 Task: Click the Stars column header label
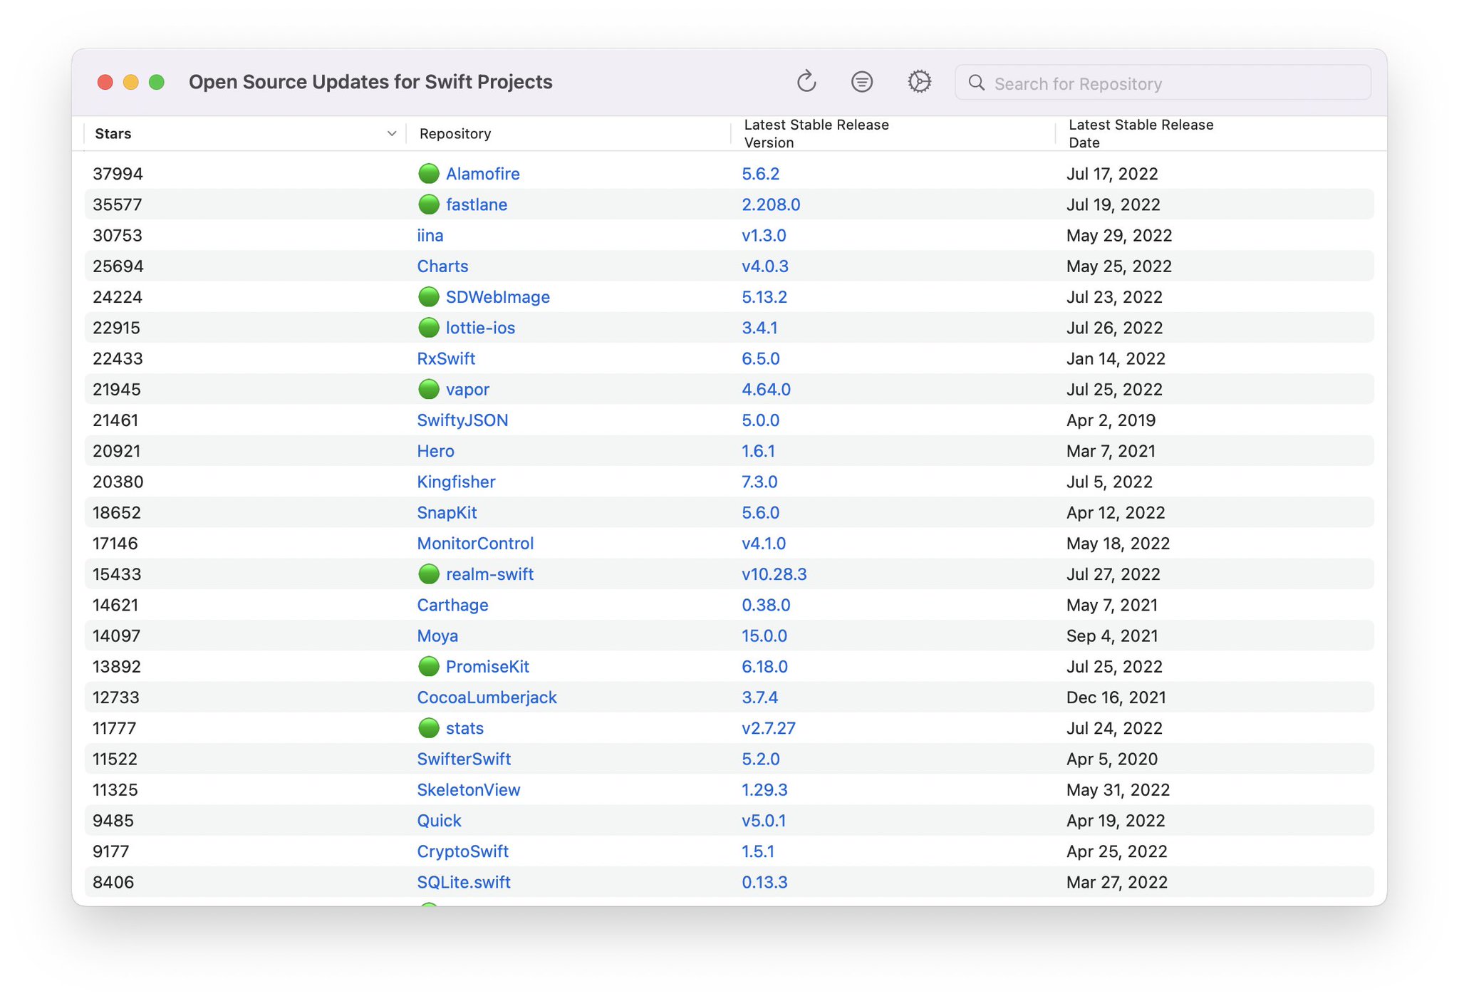pyautogui.click(x=113, y=134)
